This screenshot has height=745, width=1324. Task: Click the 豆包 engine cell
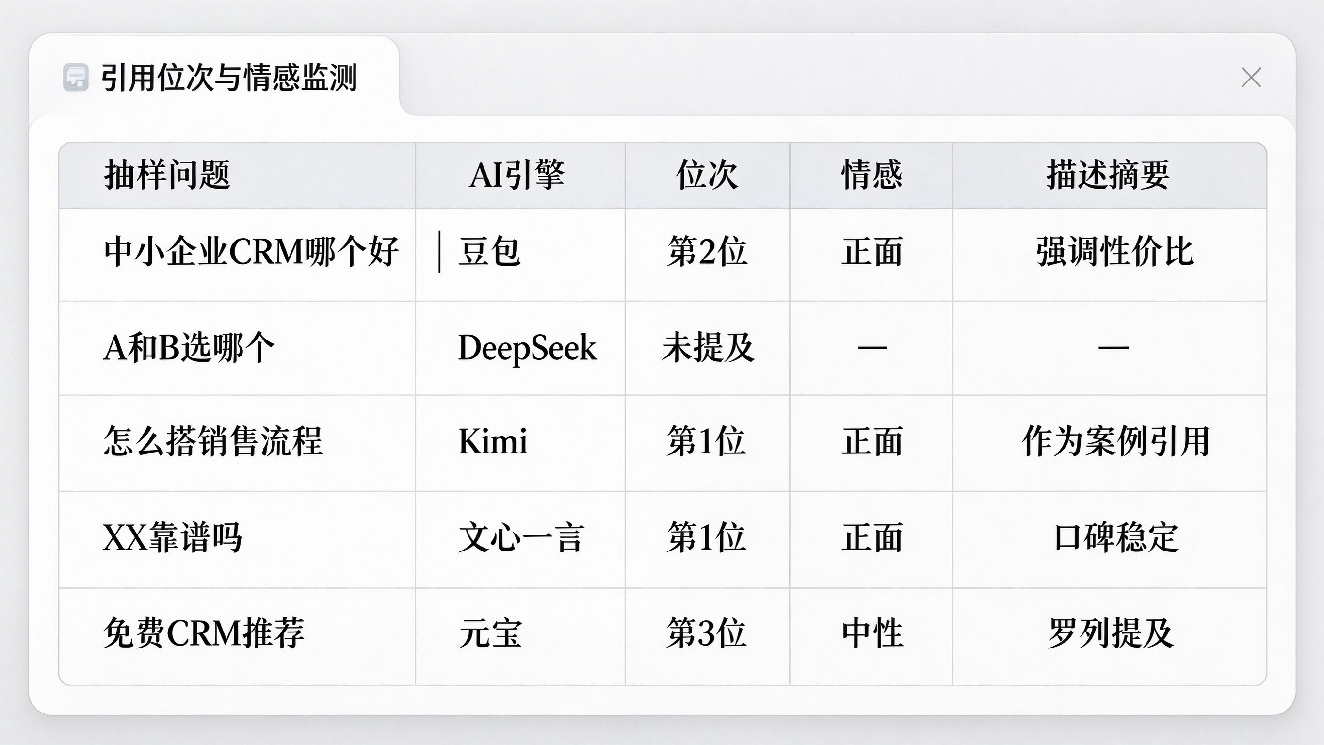(520, 255)
